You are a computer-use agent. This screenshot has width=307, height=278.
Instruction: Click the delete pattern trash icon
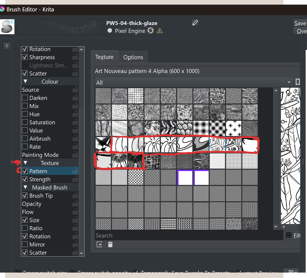point(110,245)
